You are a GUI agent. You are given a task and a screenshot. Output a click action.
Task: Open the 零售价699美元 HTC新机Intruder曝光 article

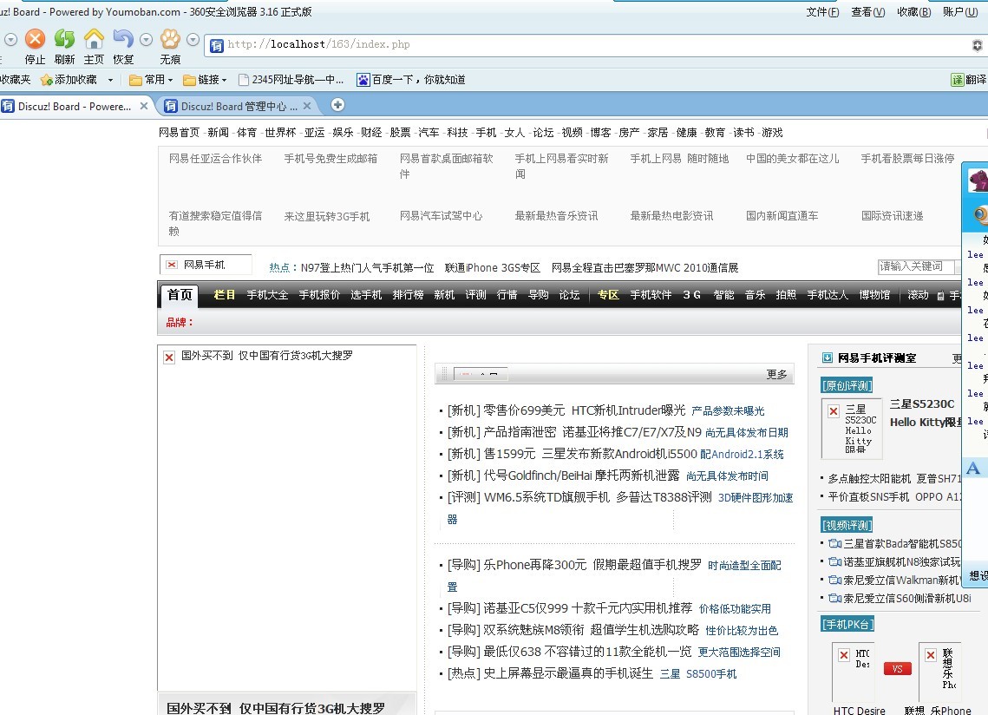pyautogui.click(x=584, y=410)
